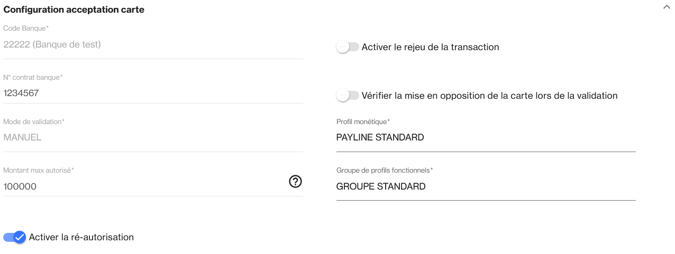The width and height of the screenshot is (675, 254).
Task: Click the 'Vérifier la mise en opposition' label text
Action: (489, 96)
